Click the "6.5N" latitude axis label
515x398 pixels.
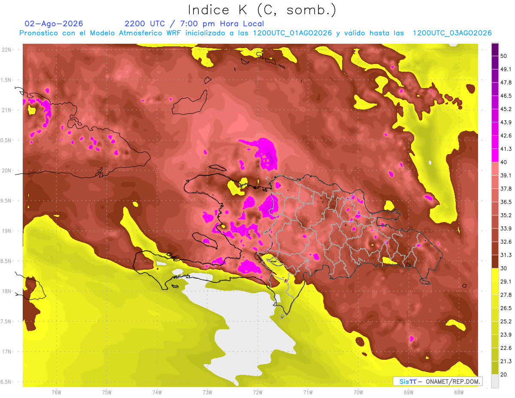pos(6,382)
